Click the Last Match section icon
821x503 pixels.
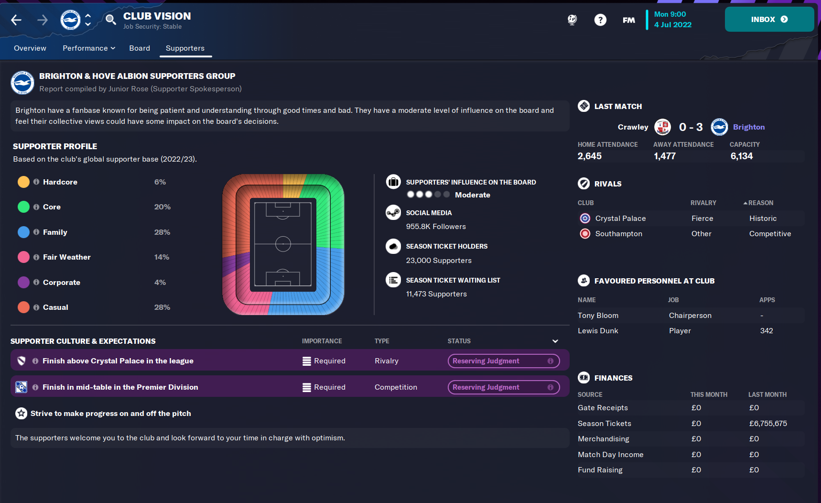(x=583, y=106)
